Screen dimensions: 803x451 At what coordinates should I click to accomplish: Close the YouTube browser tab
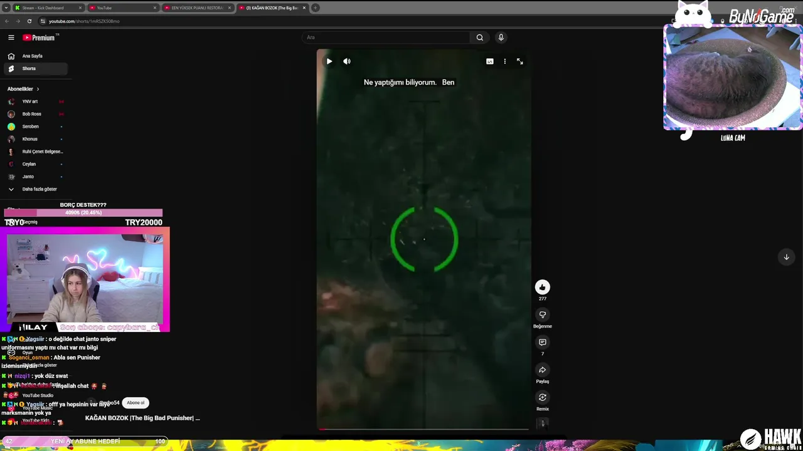pyautogui.click(x=155, y=8)
